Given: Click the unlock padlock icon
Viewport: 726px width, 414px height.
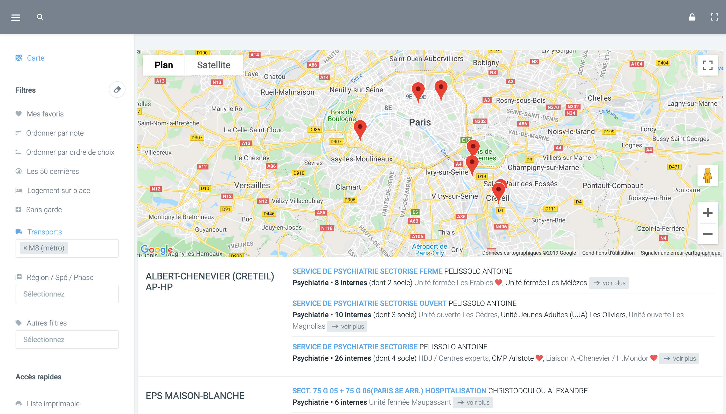Looking at the screenshot, I should pyautogui.click(x=692, y=17).
